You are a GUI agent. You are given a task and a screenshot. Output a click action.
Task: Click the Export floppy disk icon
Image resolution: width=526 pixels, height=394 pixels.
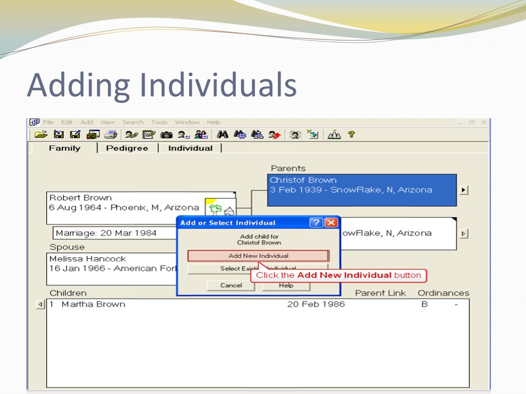(x=75, y=135)
